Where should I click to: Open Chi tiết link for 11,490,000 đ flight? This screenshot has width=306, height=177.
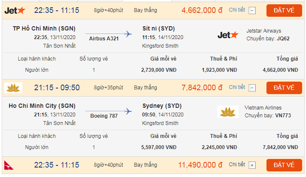coord(237,165)
